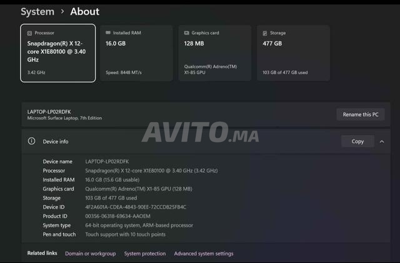
Task: Click 103 GB of 477 GB used in Device info
Action: 111,198
